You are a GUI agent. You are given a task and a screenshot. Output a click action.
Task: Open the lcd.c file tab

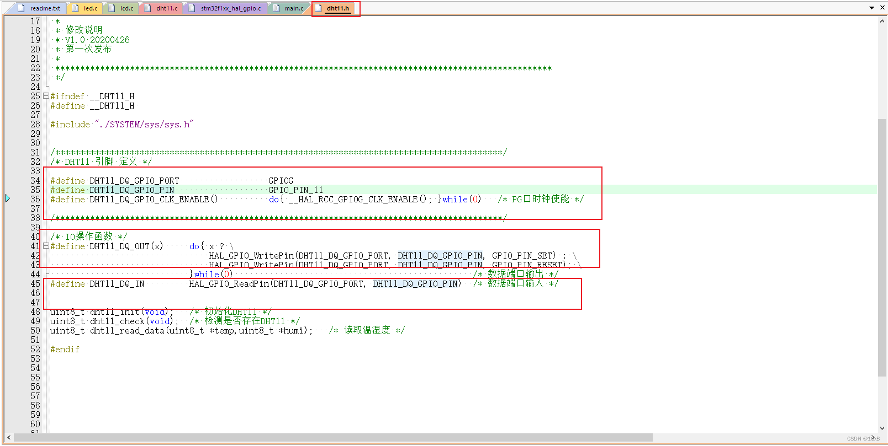[x=121, y=8]
